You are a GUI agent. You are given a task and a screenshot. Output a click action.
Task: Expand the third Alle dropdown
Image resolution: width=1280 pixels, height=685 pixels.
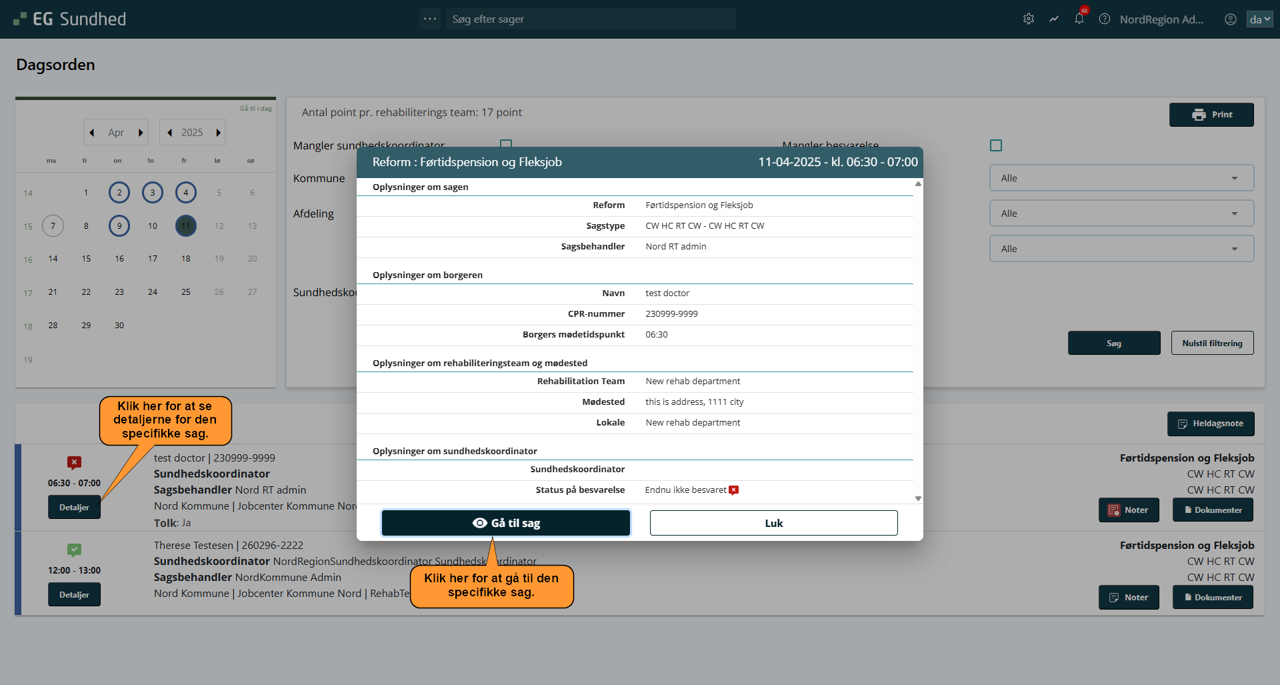tap(1121, 249)
